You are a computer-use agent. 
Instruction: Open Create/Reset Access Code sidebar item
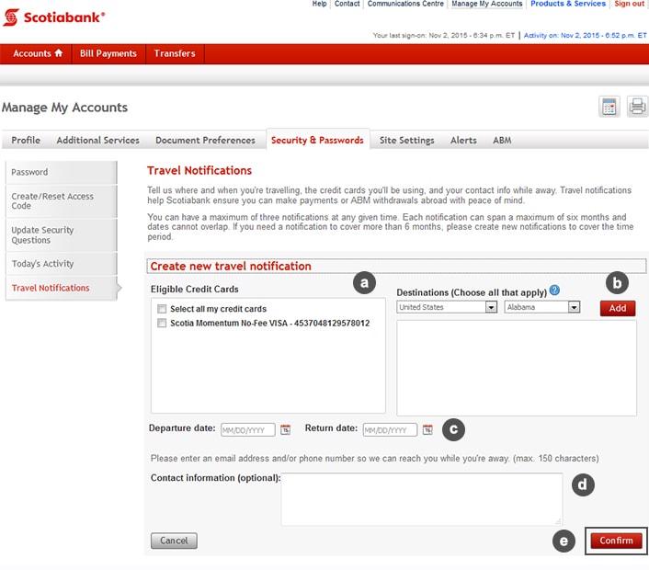[x=62, y=201]
